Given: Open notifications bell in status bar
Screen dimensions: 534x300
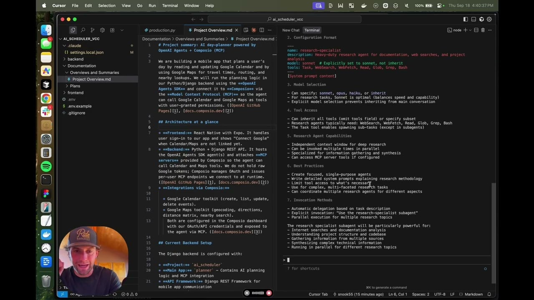Looking at the screenshot, I should (489, 294).
